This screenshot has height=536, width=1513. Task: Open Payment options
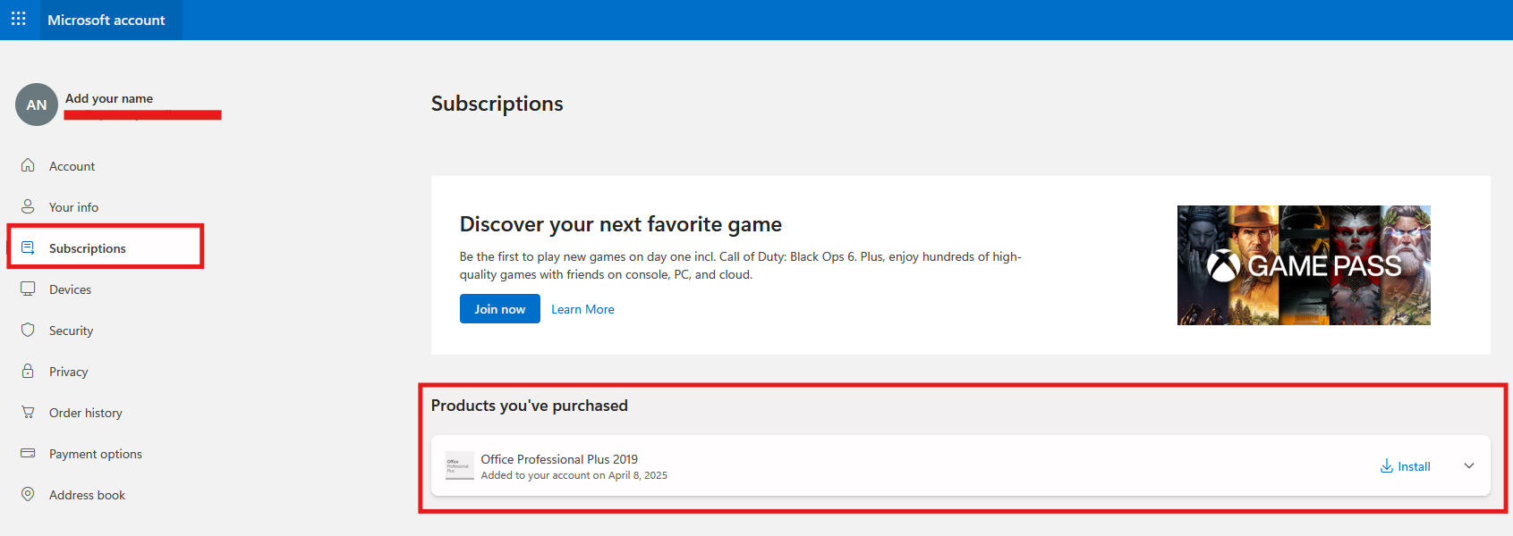(96, 454)
